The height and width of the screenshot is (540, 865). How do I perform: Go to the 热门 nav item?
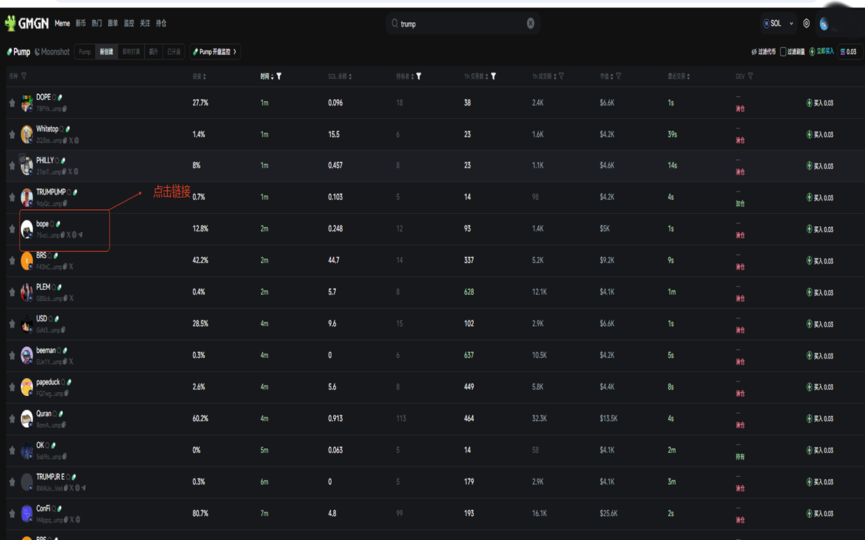tap(97, 24)
